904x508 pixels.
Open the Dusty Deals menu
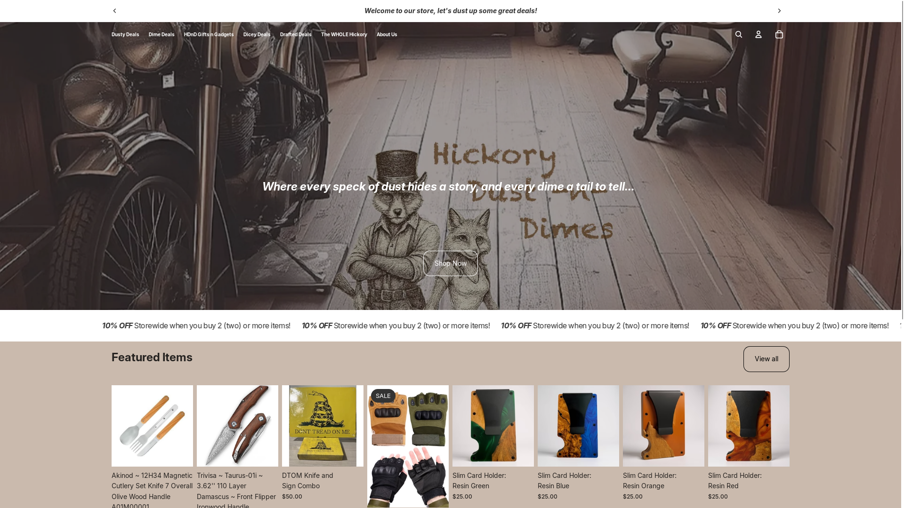pos(125,34)
